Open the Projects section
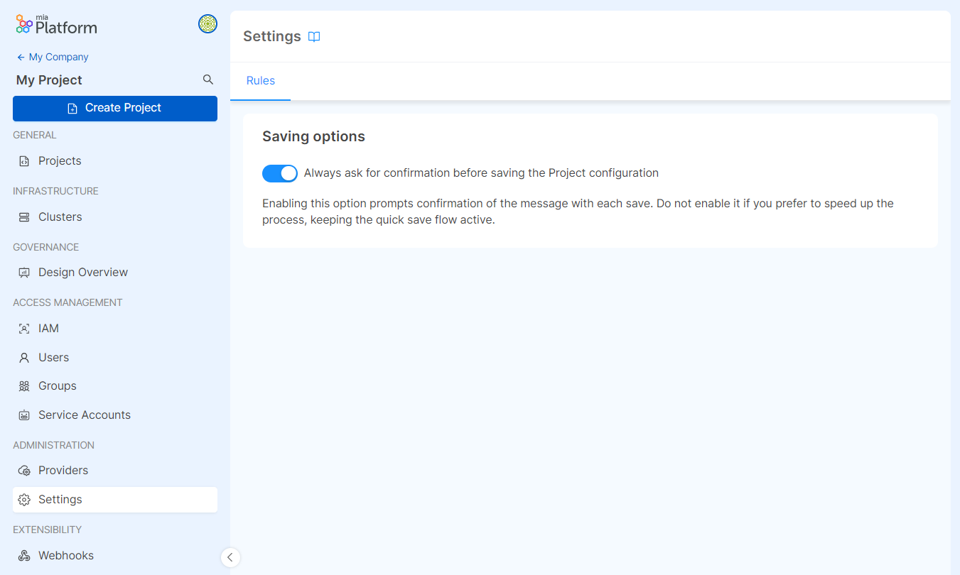Viewport: 960px width, 575px height. click(x=59, y=160)
